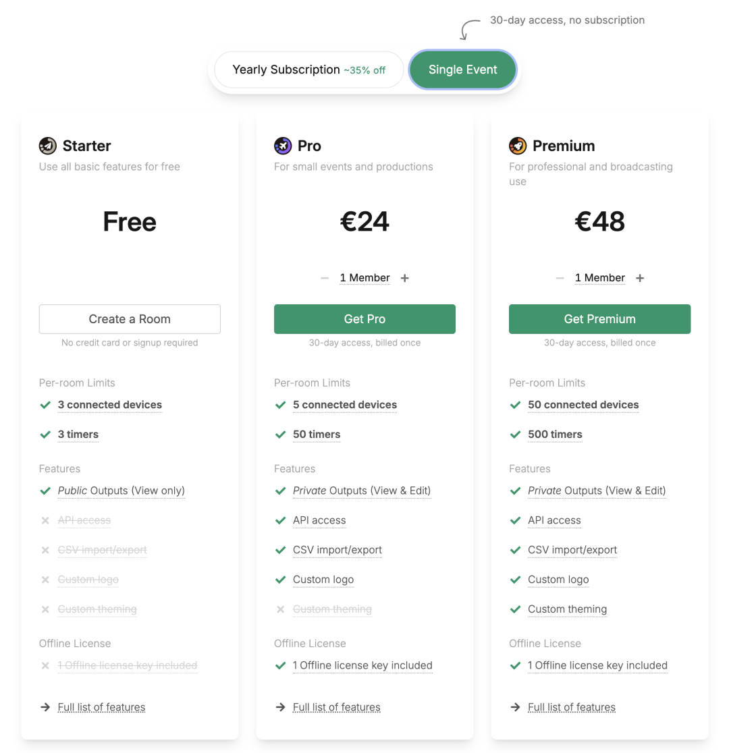The height and width of the screenshot is (753, 729).
Task: Decrease Pro member count with minus icon
Action: coord(325,278)
